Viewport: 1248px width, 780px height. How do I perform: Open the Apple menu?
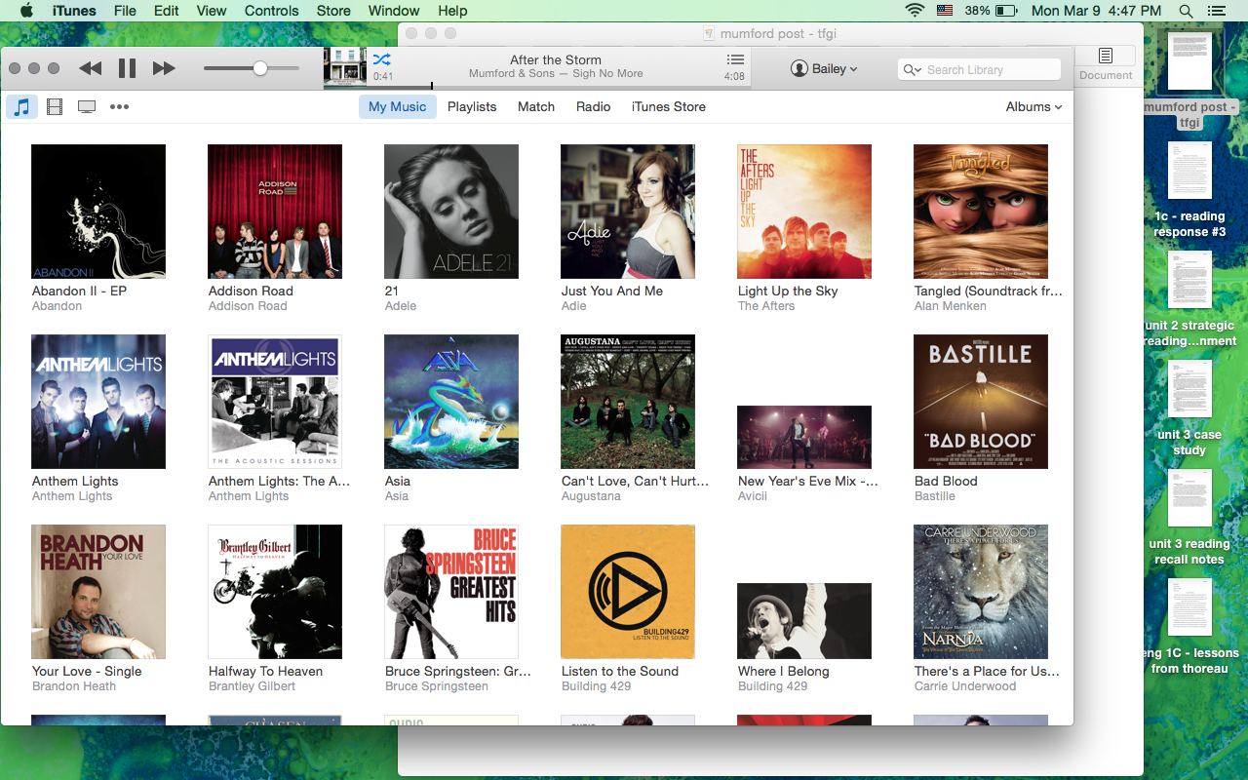[x=26, y=11]
